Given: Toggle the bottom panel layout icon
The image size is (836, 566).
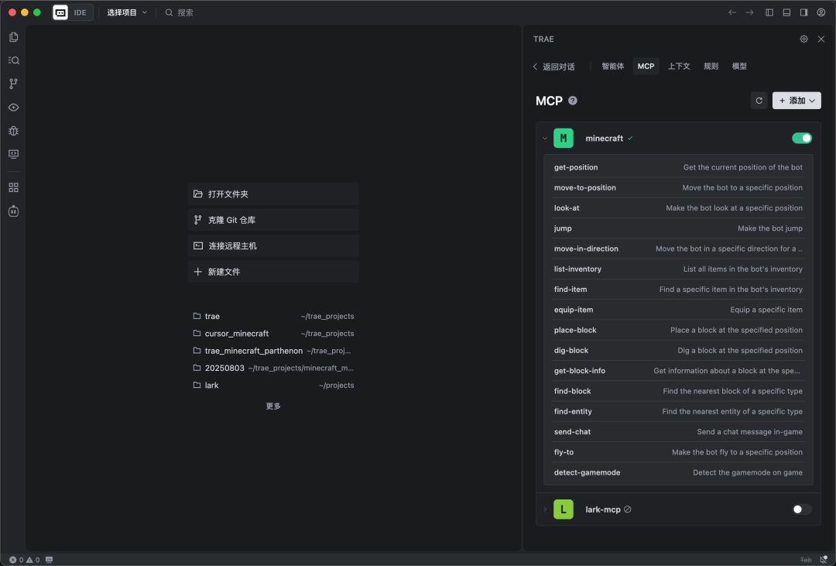Looking at the screenshot, I should 786,12.
